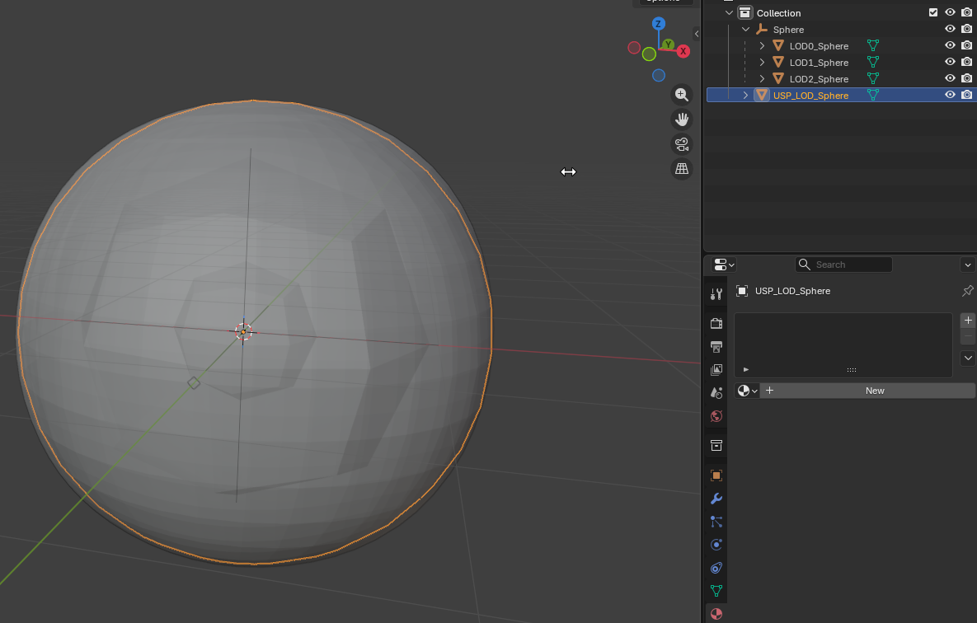Open the World properties globe tab

[716, 416]
